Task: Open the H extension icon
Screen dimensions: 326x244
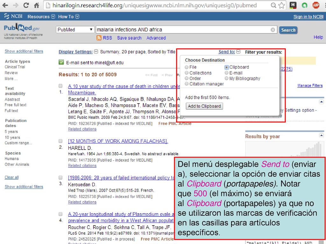Action: 293,5
